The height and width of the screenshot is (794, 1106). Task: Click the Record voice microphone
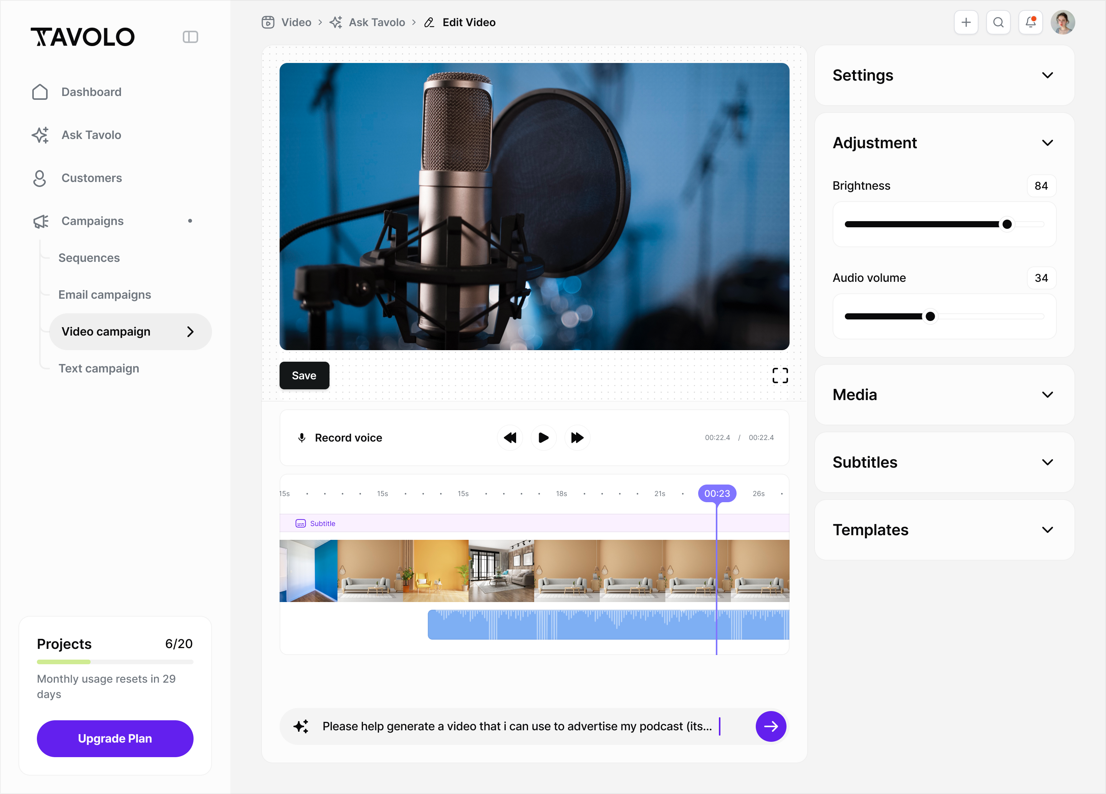click(x=302, y=438)
